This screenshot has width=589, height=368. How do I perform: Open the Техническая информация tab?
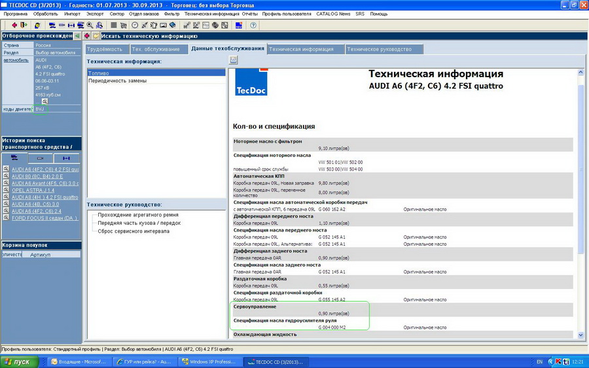(306, 49)
